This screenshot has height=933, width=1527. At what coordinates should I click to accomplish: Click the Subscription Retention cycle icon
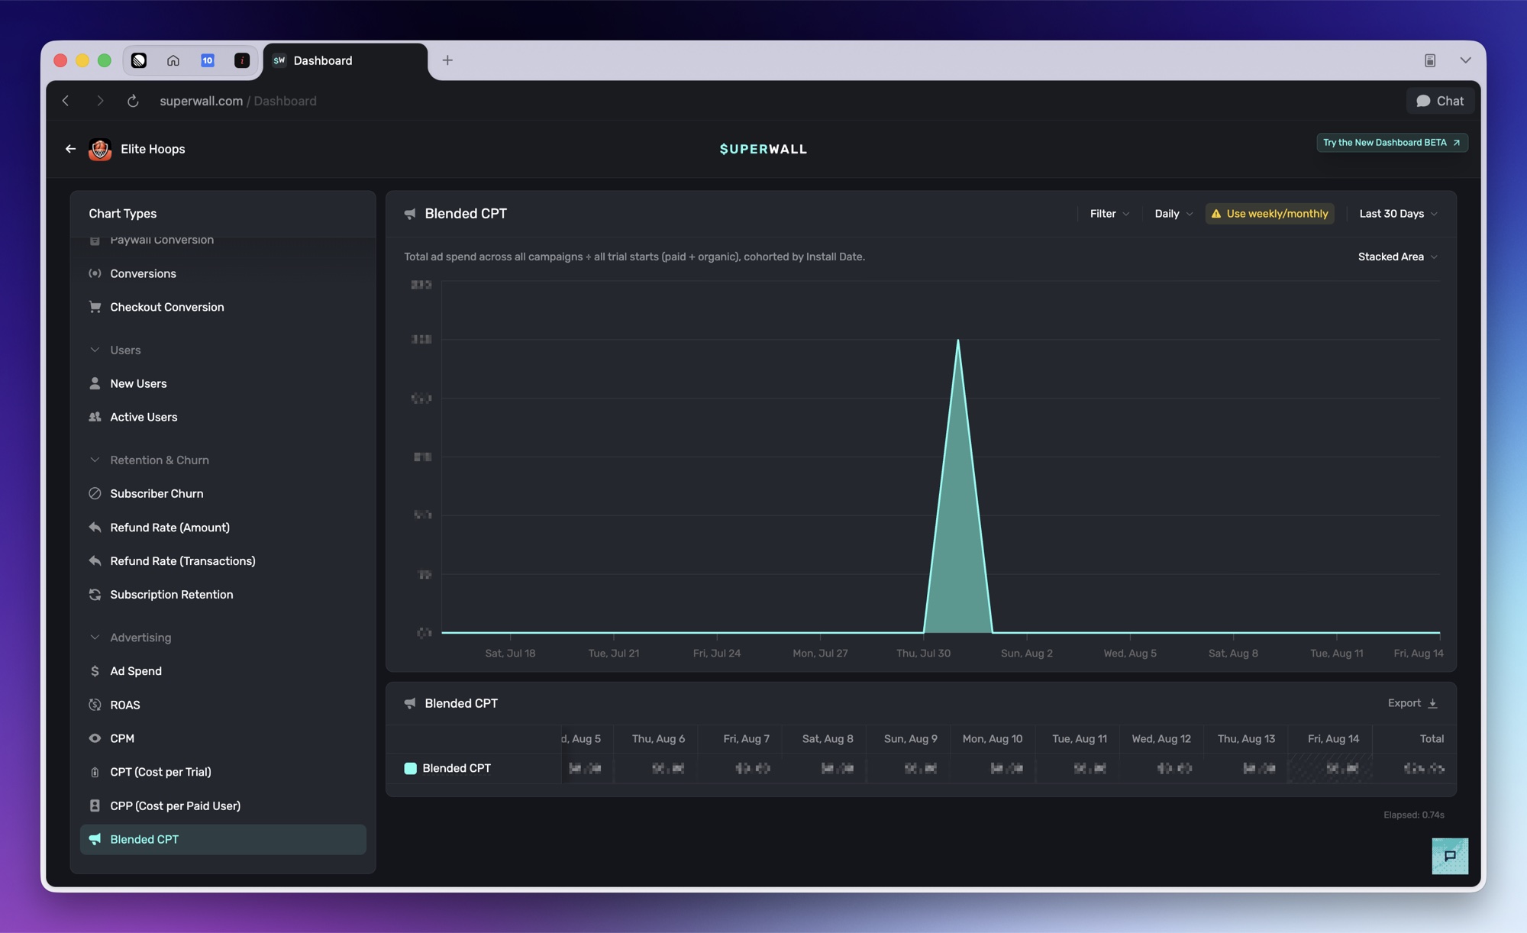click(95, 594)
